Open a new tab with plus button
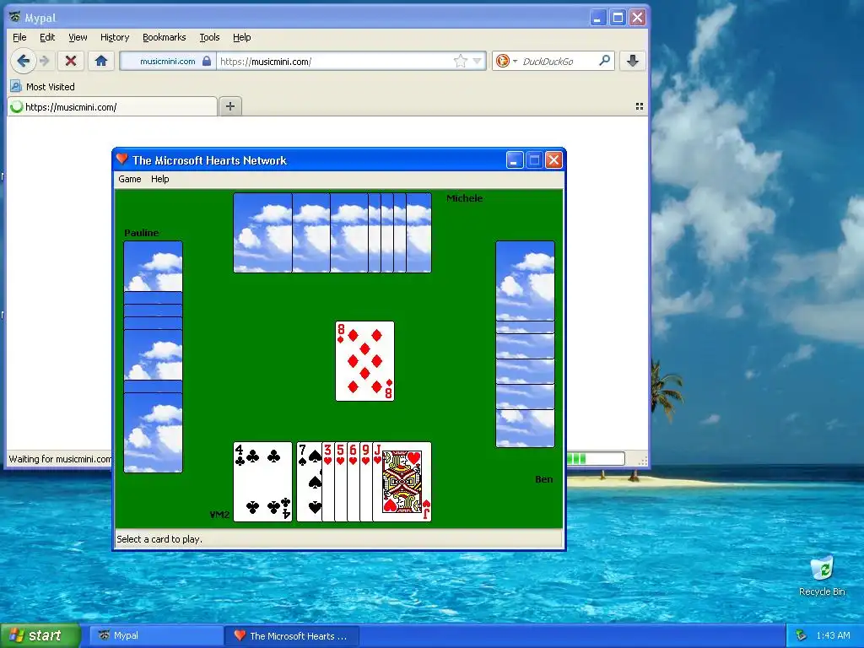 230,106
